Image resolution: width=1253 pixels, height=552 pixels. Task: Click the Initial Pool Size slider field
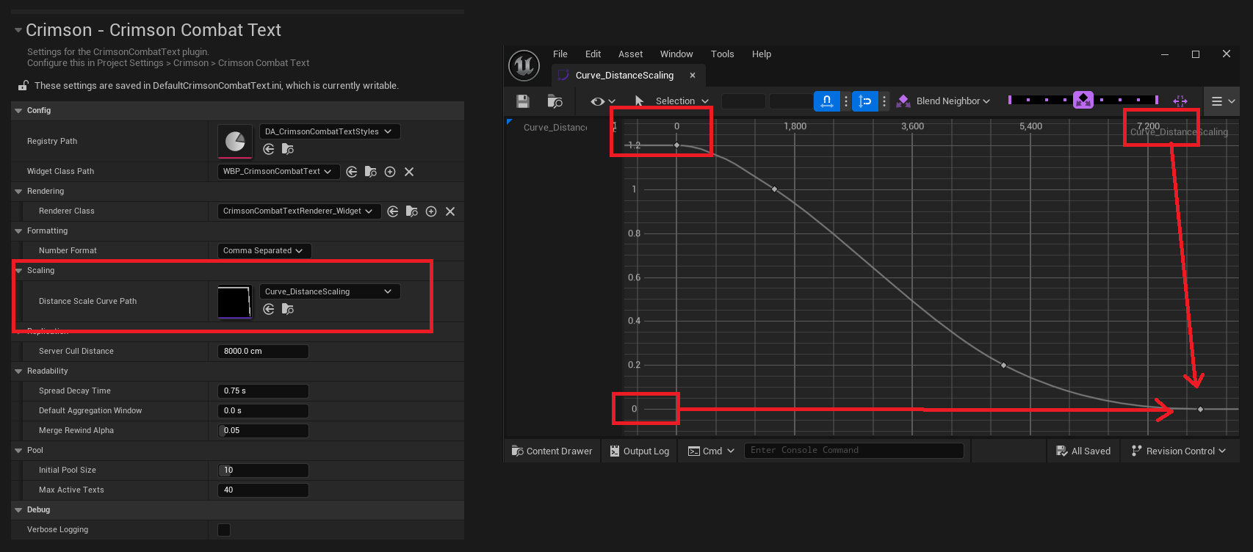264,471
